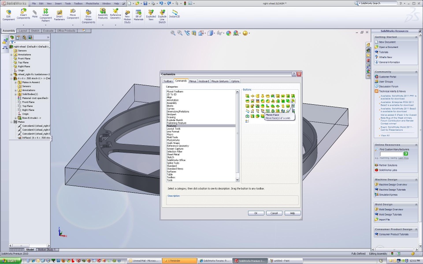423x264 pixels.
Task: Open the PhotoWorks menu
Action: [x=92, y=4]
